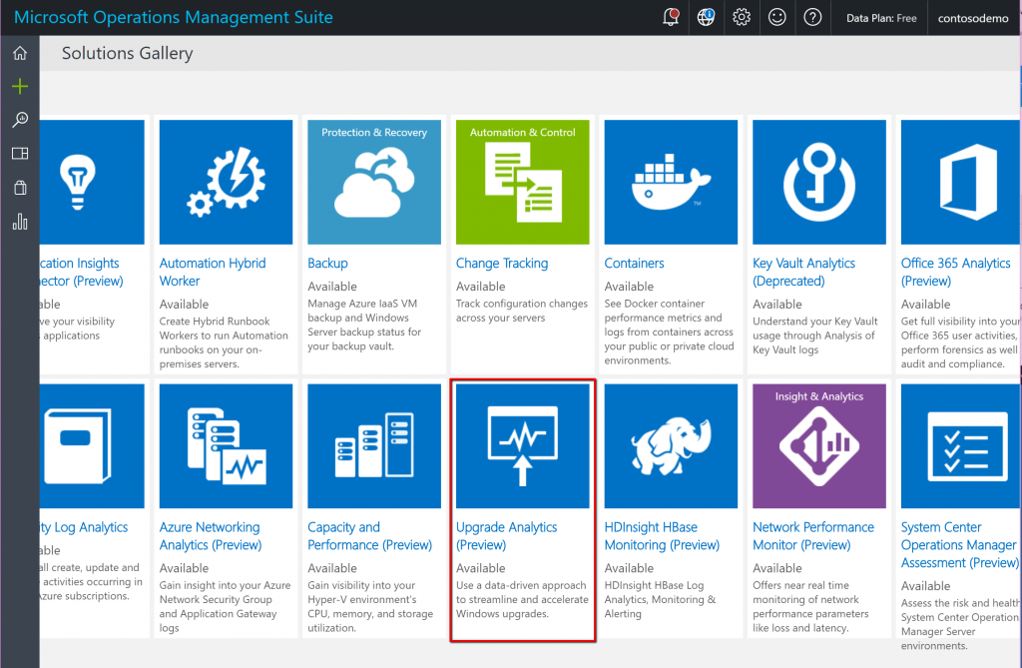Click 'Use a data-driven approach' description text
1022x668 pixels.
[x=521, y=599]
